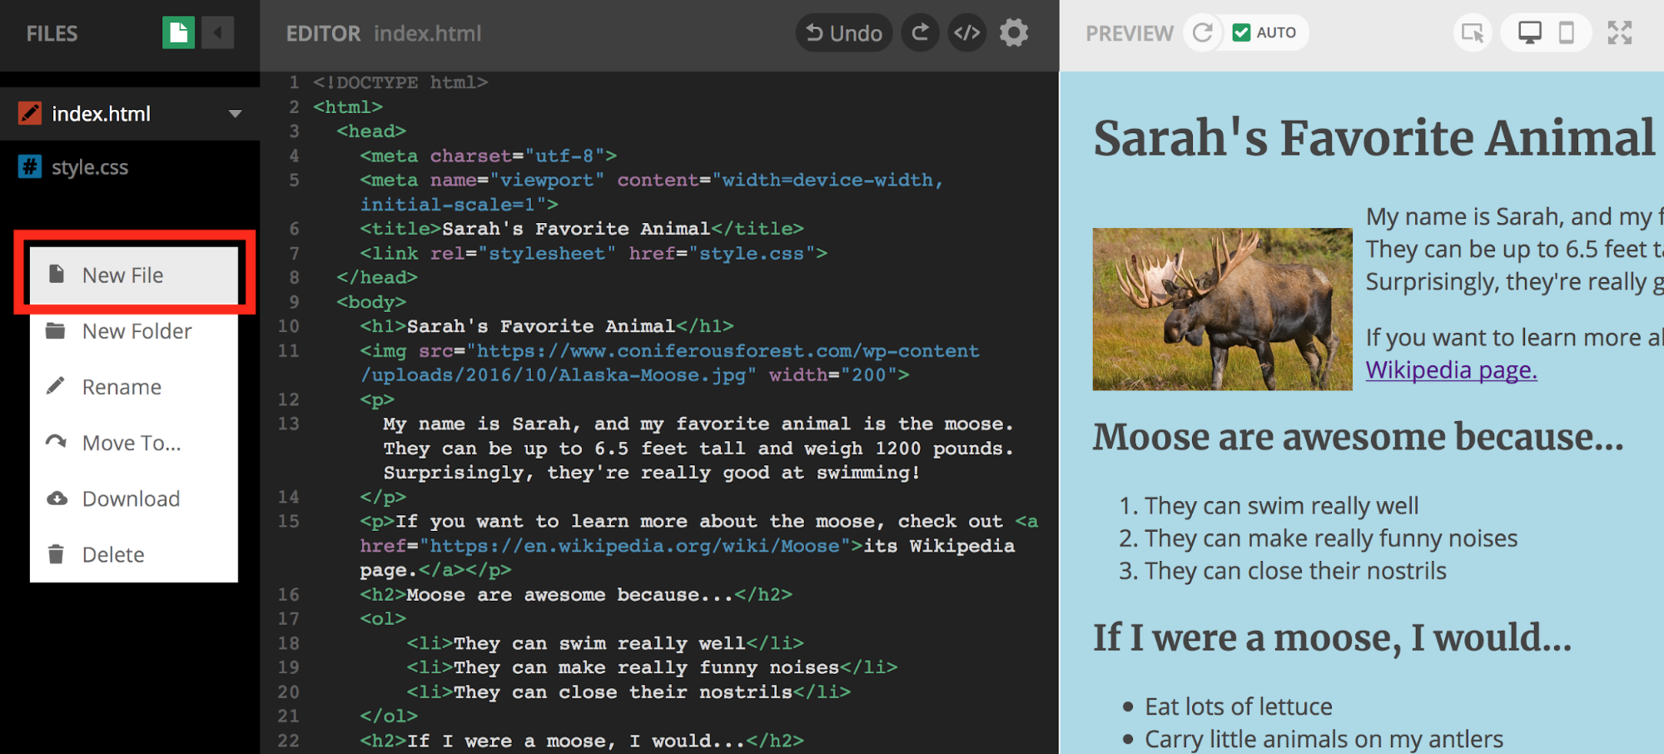Choose New Folder in the menu
This screenshot has width=1664, height=754.
click(137, 331)
